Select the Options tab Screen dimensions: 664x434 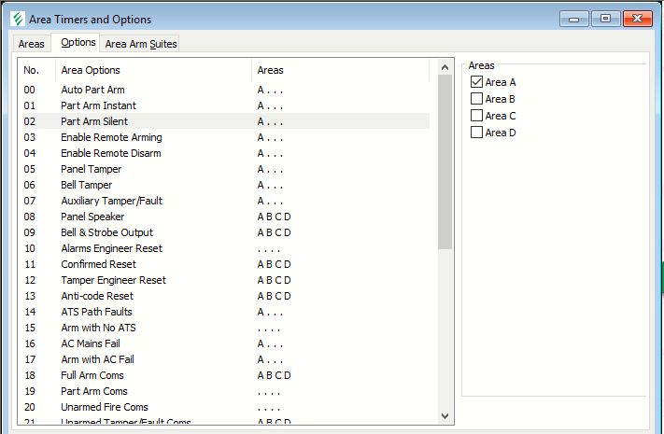coord(78,43)
